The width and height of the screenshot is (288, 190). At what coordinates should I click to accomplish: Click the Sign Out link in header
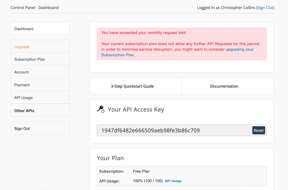[x=265, y=8]
